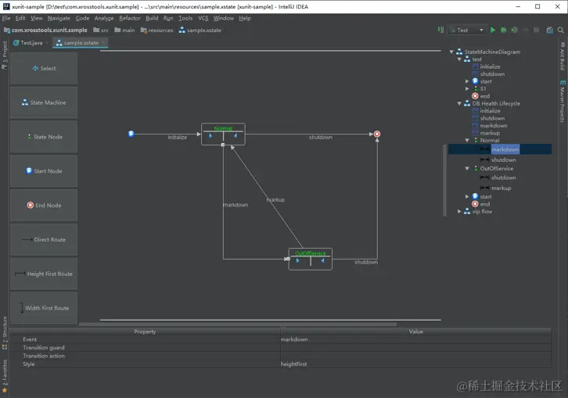Choose the Start Node palette tool
Screen dimensions: 568x398
(x=44, y=171)
